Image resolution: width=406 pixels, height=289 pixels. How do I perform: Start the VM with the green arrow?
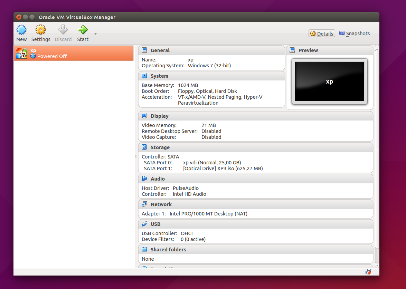pyautogui.click(x=83, y=30)
